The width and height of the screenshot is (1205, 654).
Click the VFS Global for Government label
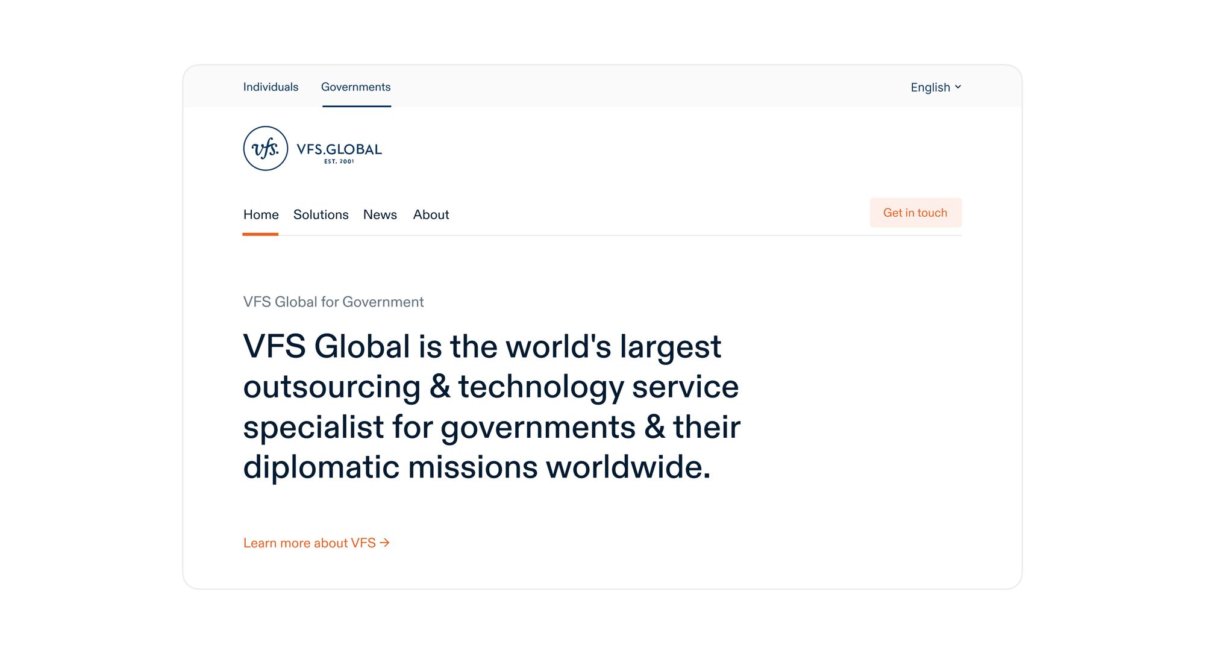click(x=333, y=302)
